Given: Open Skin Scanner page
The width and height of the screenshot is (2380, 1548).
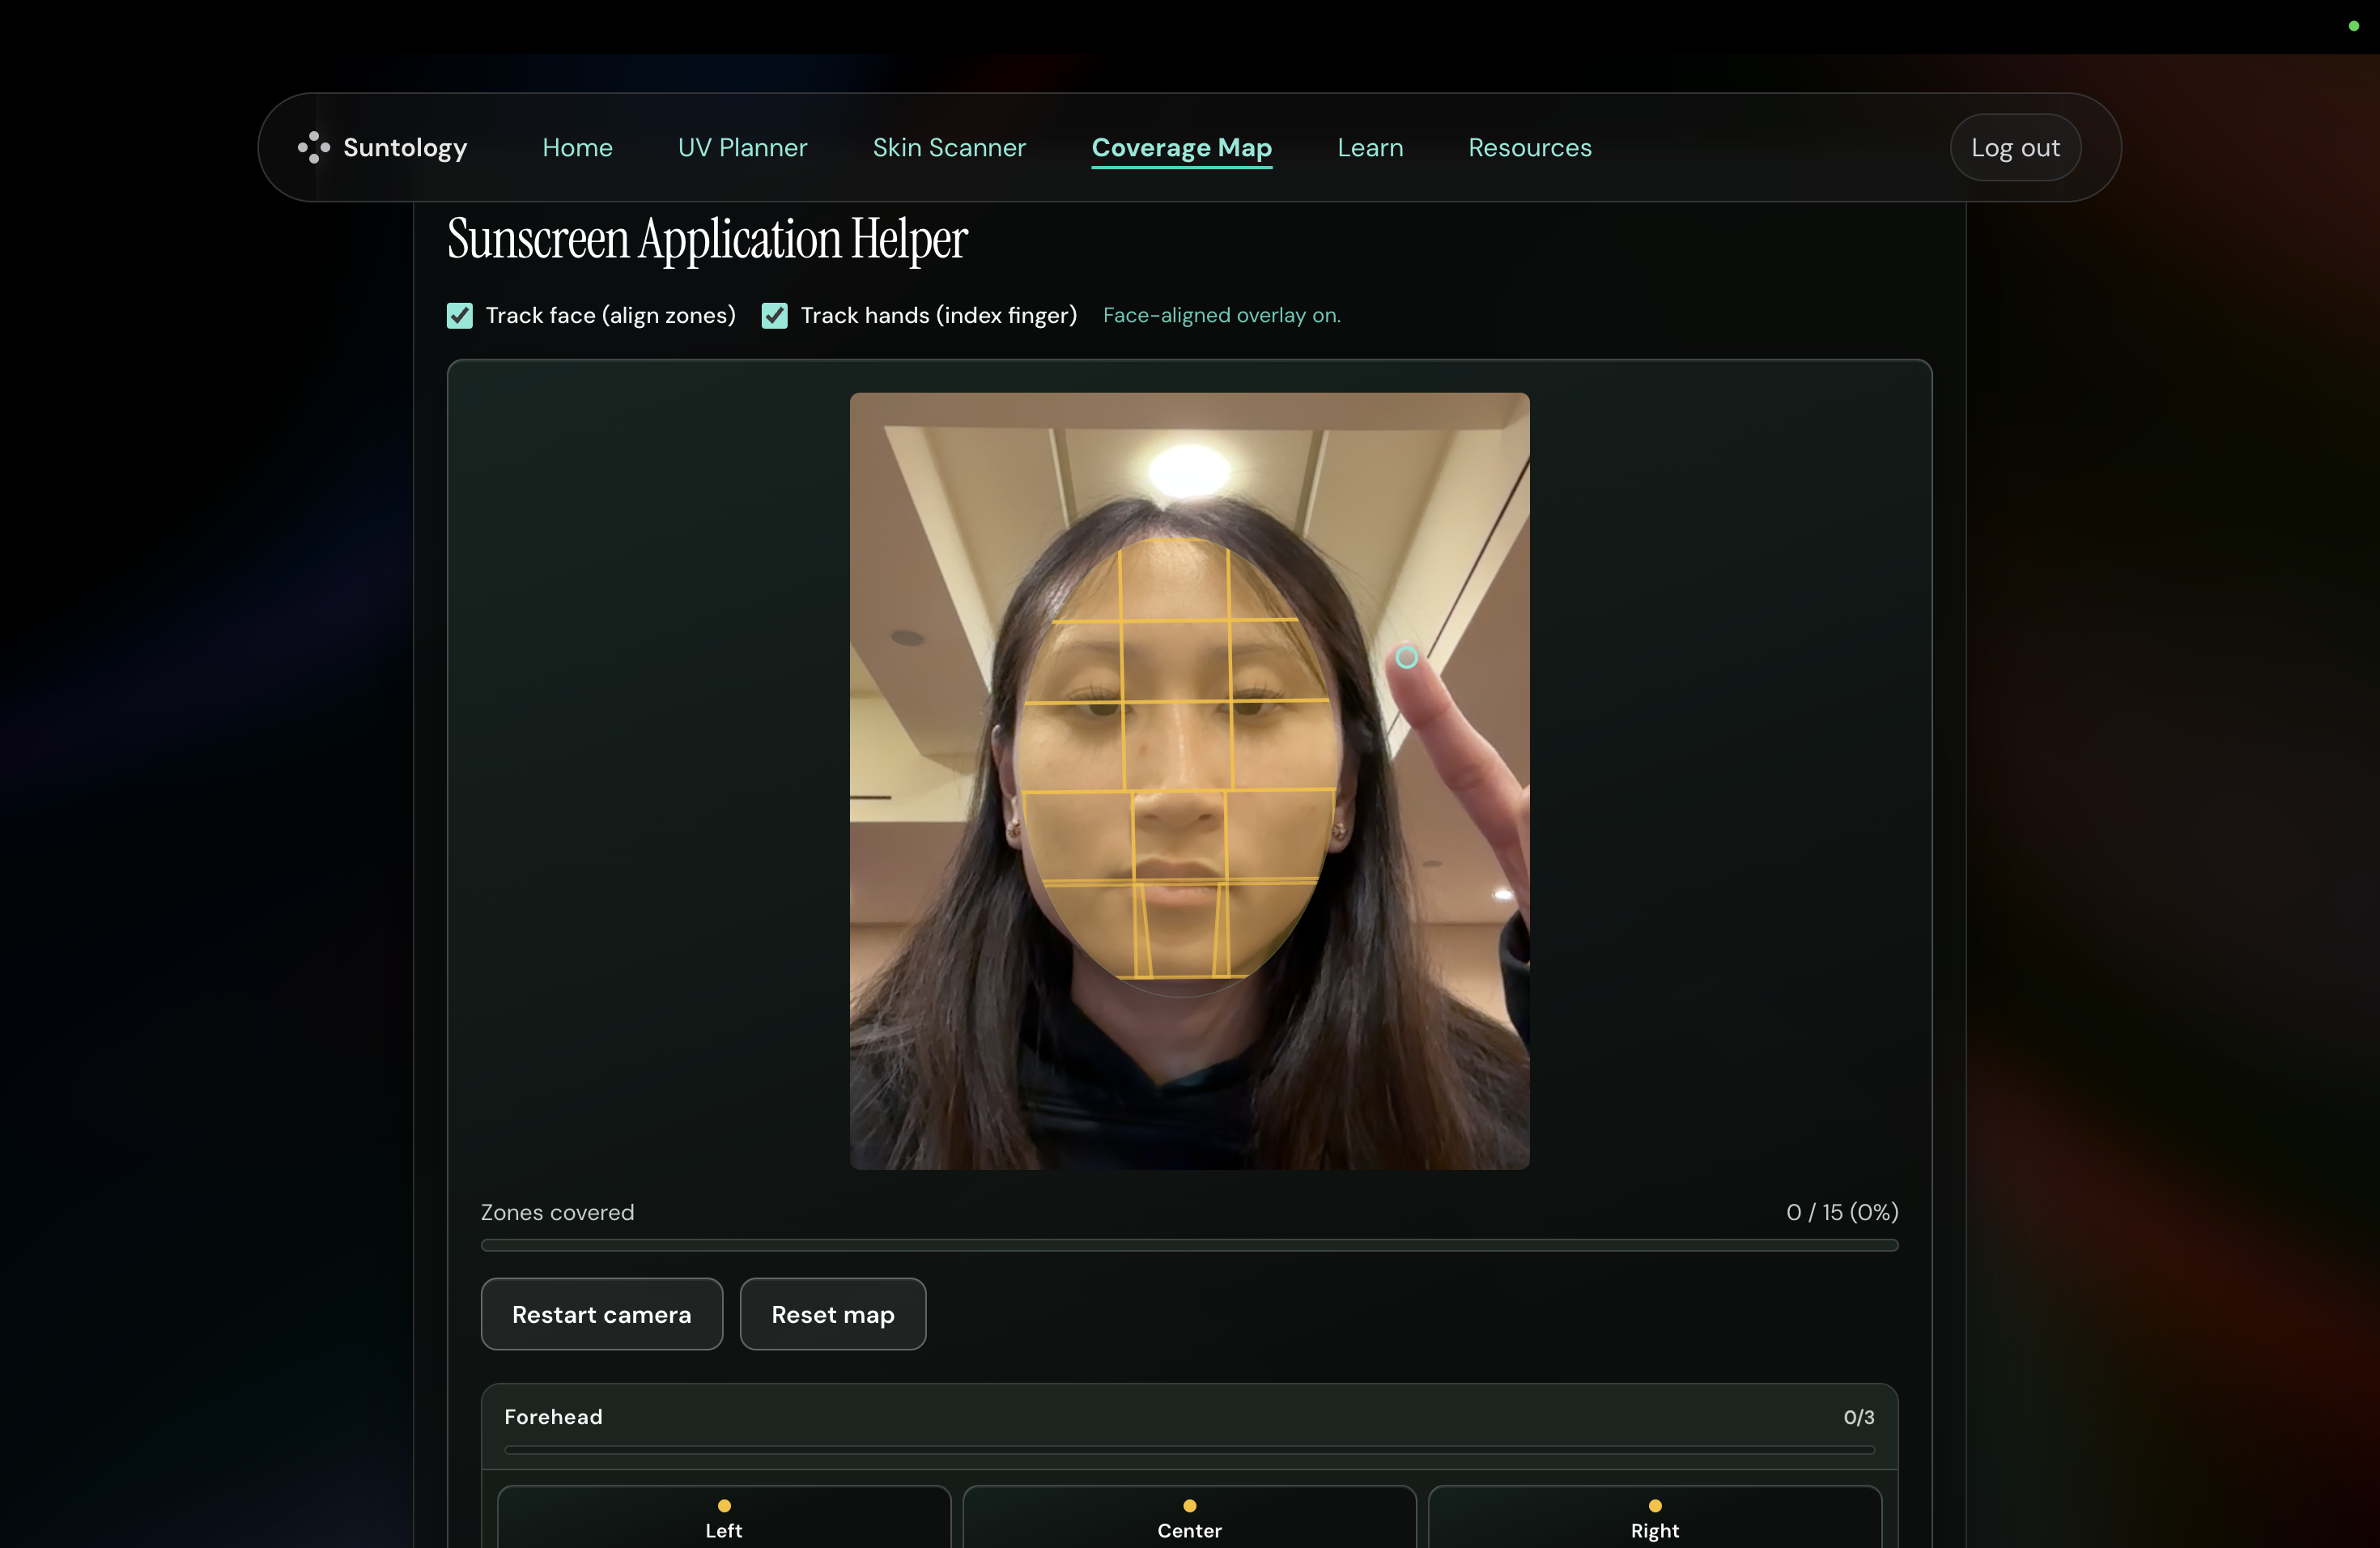Looking at the screenshot, I should click(x=949, y=148).
